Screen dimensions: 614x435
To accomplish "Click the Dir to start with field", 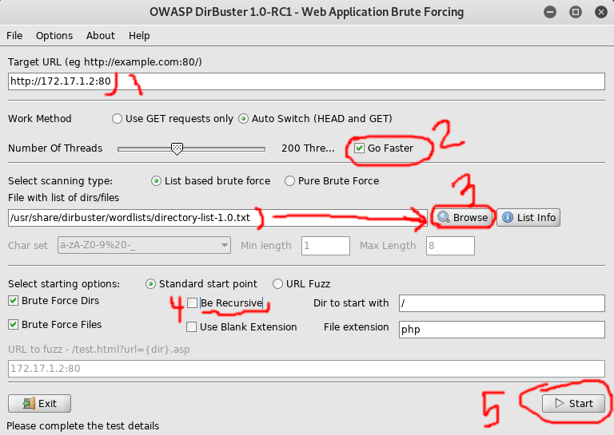I will point(502,303).
